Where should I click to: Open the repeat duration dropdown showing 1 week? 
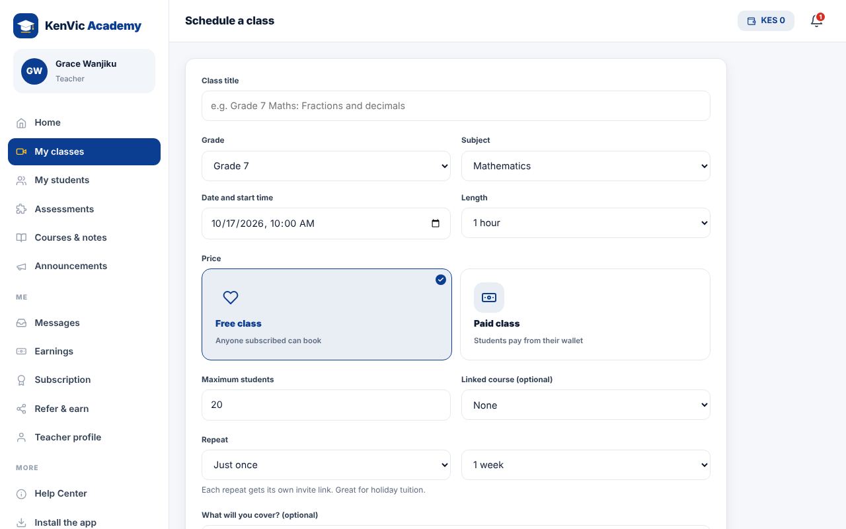586,465
